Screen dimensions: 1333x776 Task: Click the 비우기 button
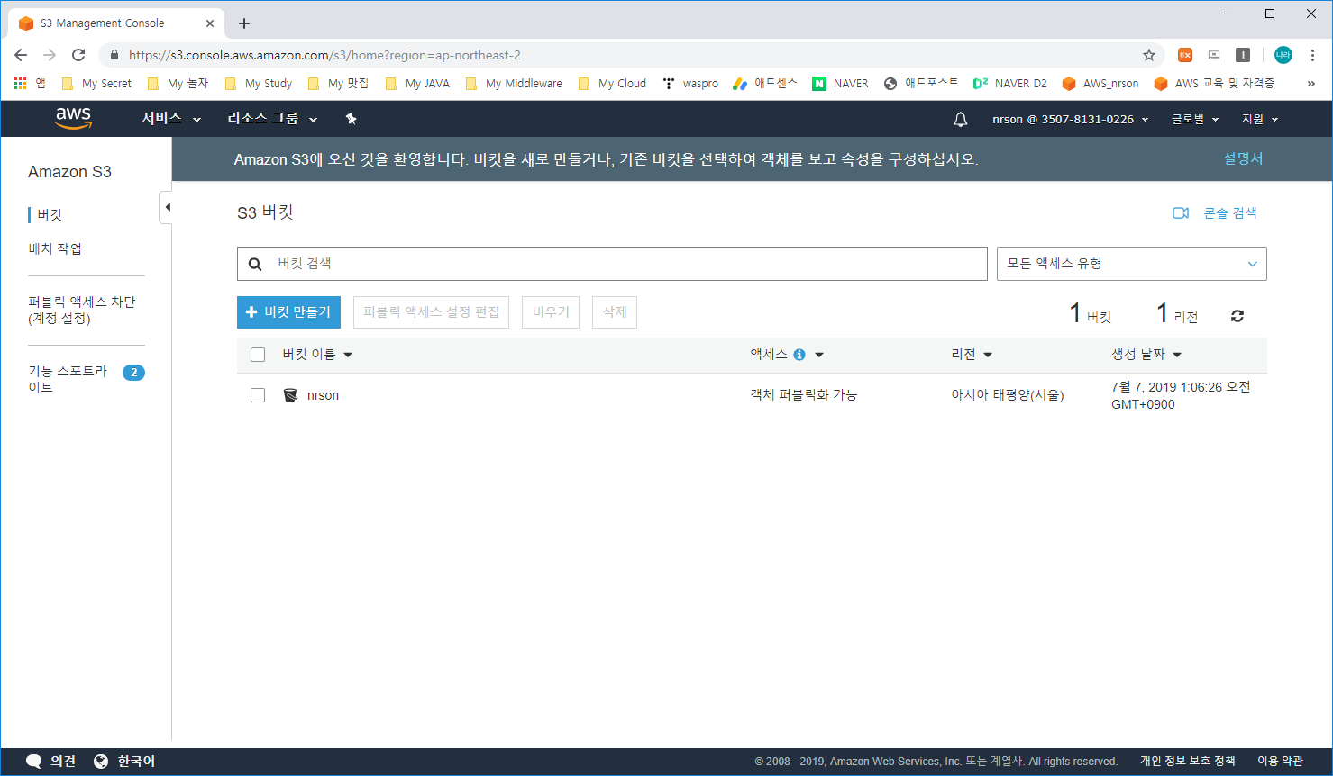pyautogui.click(x=551, y=312)
